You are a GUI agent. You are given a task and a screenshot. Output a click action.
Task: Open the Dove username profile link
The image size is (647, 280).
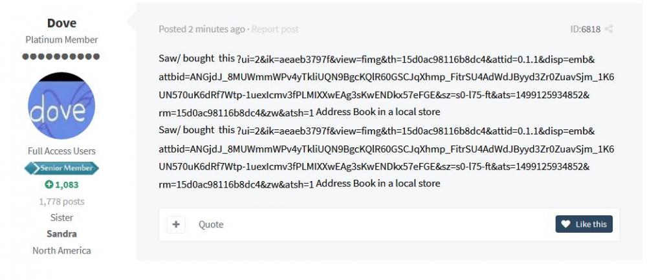tap(62, 23)
